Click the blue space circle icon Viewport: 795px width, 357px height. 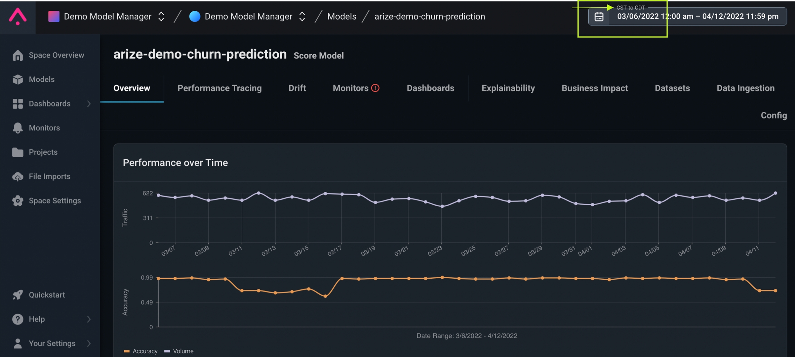point(195,16)
